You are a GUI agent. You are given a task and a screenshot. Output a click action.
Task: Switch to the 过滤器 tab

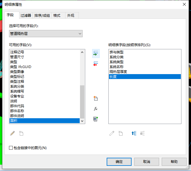[26, 16]
